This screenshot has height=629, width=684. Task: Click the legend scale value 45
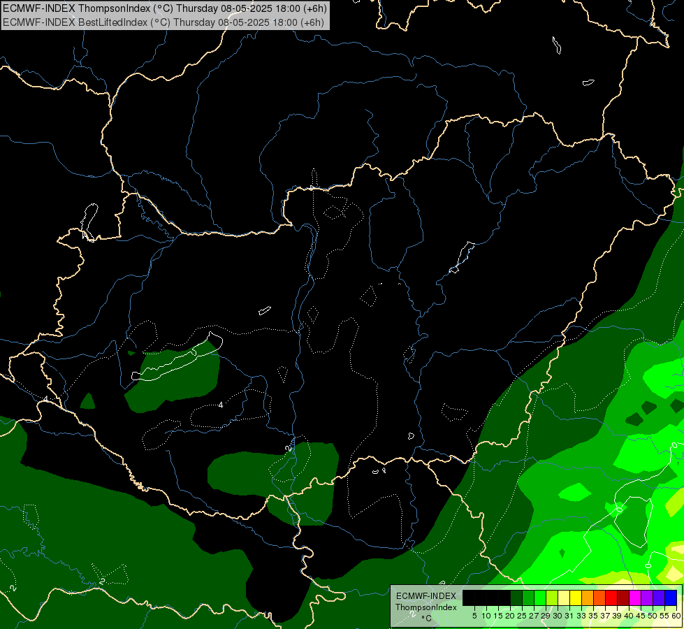pyautogui.click(x=641, y=616)
